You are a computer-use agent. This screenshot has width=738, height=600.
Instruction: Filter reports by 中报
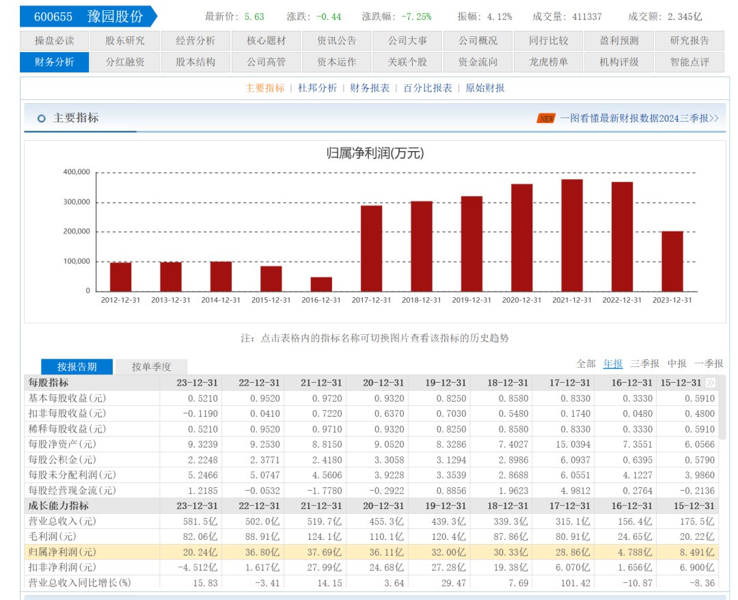676,364
